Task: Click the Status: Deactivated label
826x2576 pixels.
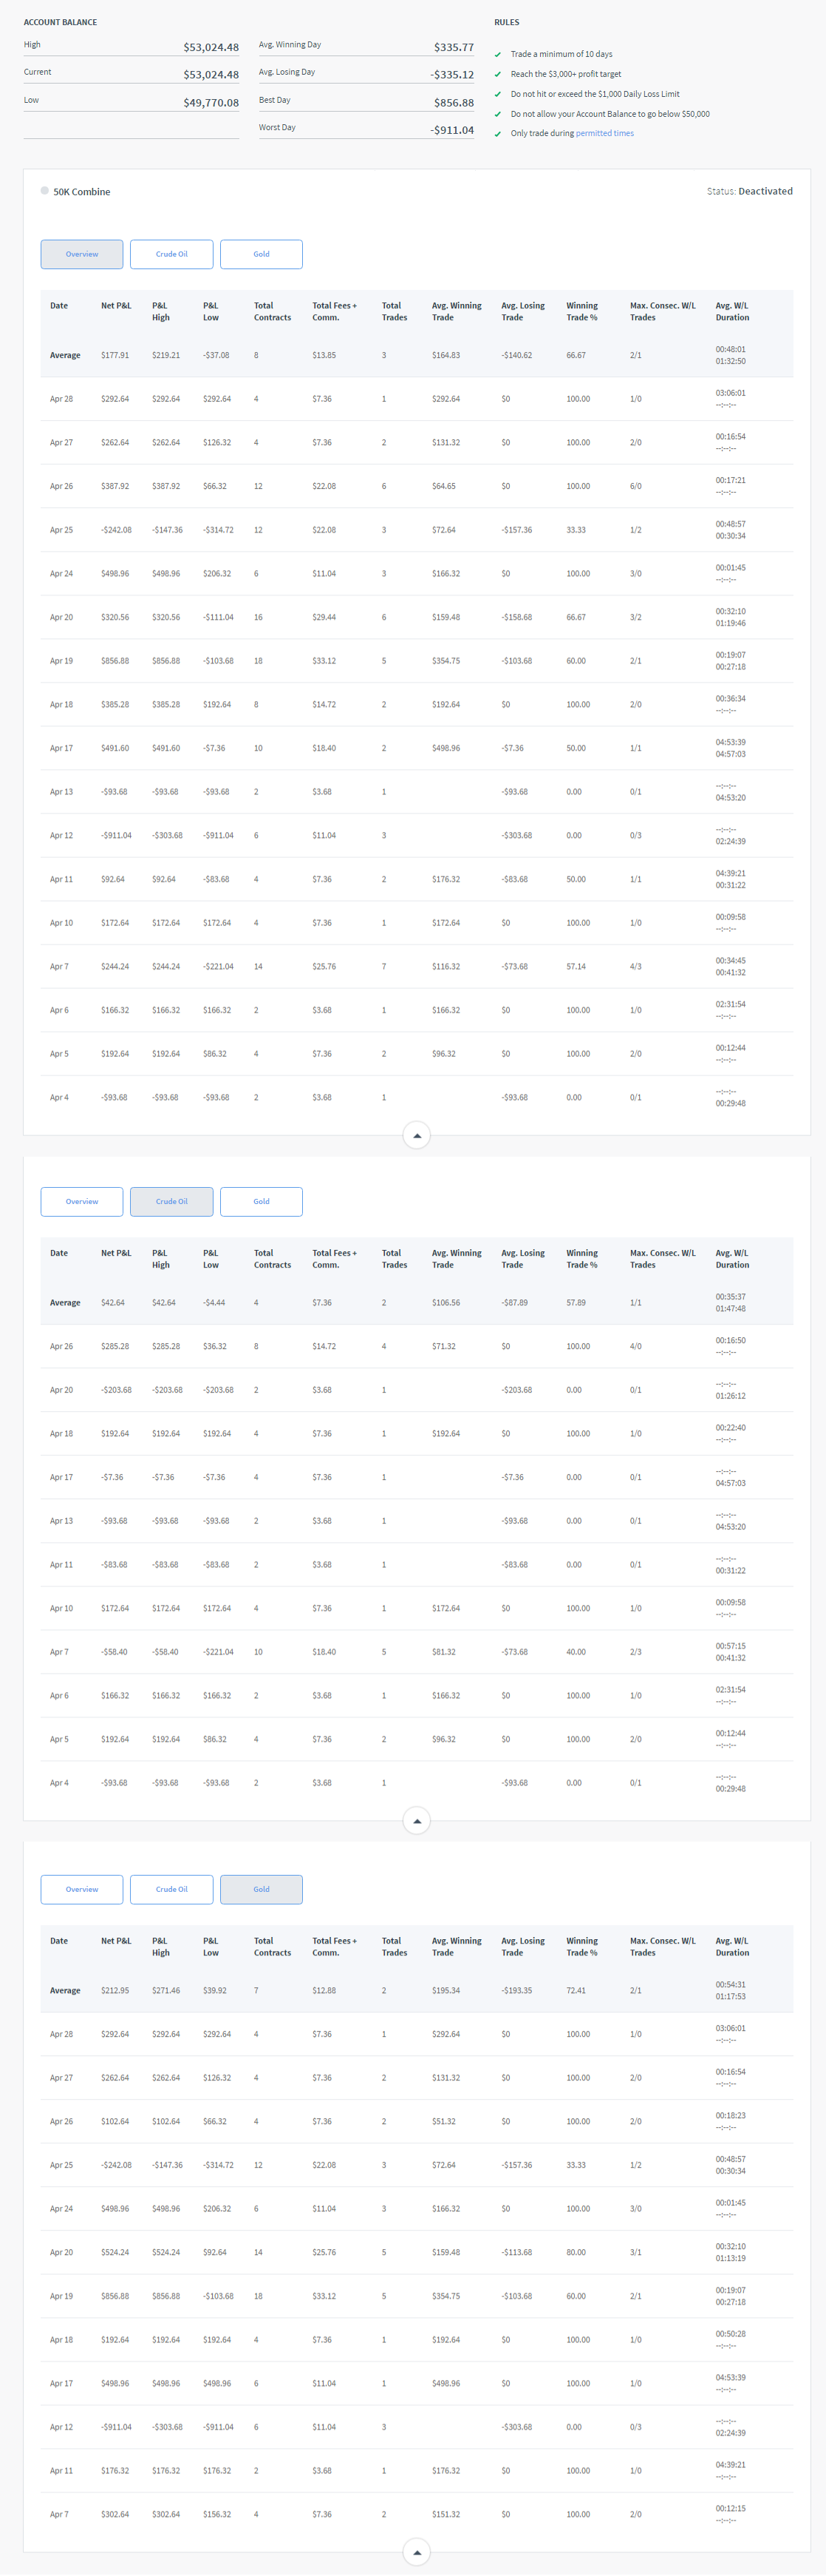Action: pos(749,191)
